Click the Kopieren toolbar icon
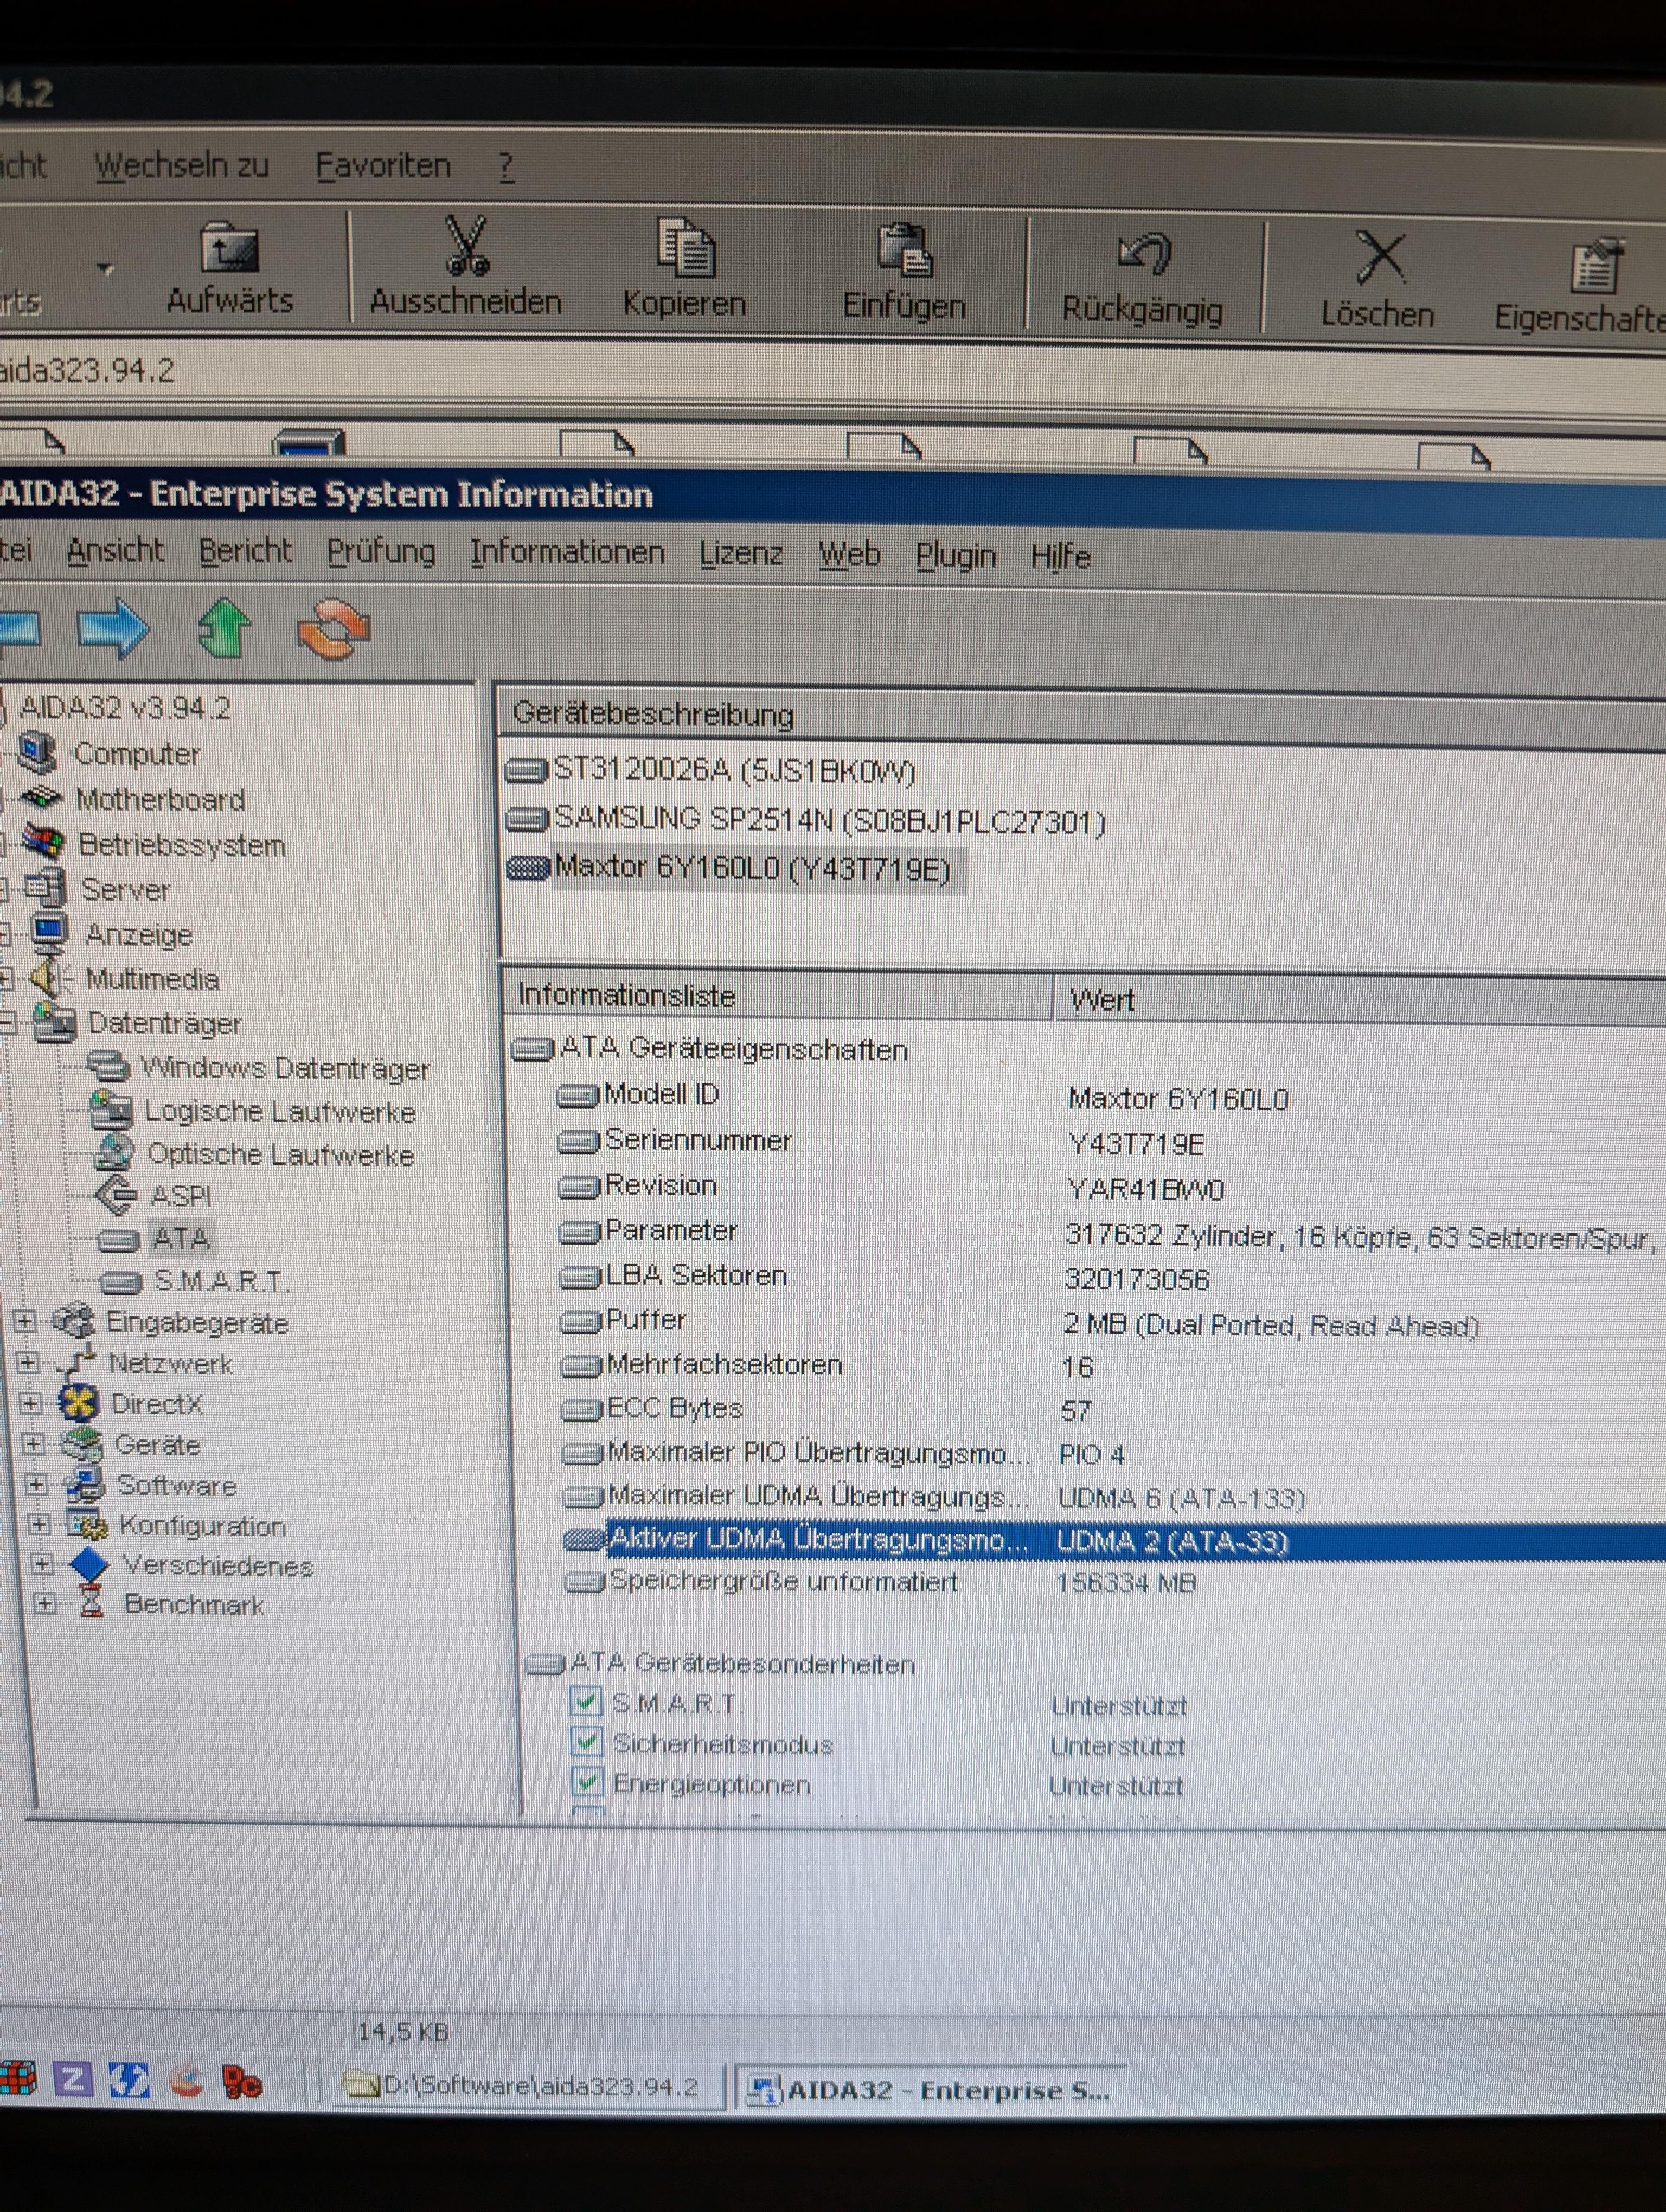 [x=685, y=248]
